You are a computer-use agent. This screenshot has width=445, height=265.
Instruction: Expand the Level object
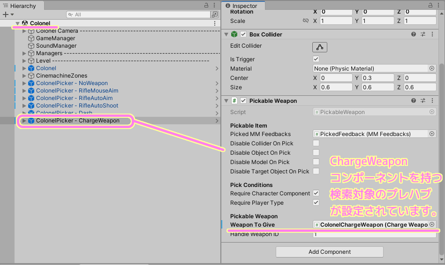(x=24, y=60)
